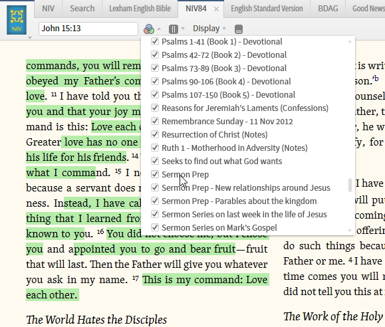
Task: Uncheck Psalms 90-106 (Book 4) - Devotional
Action: [155, 81]
